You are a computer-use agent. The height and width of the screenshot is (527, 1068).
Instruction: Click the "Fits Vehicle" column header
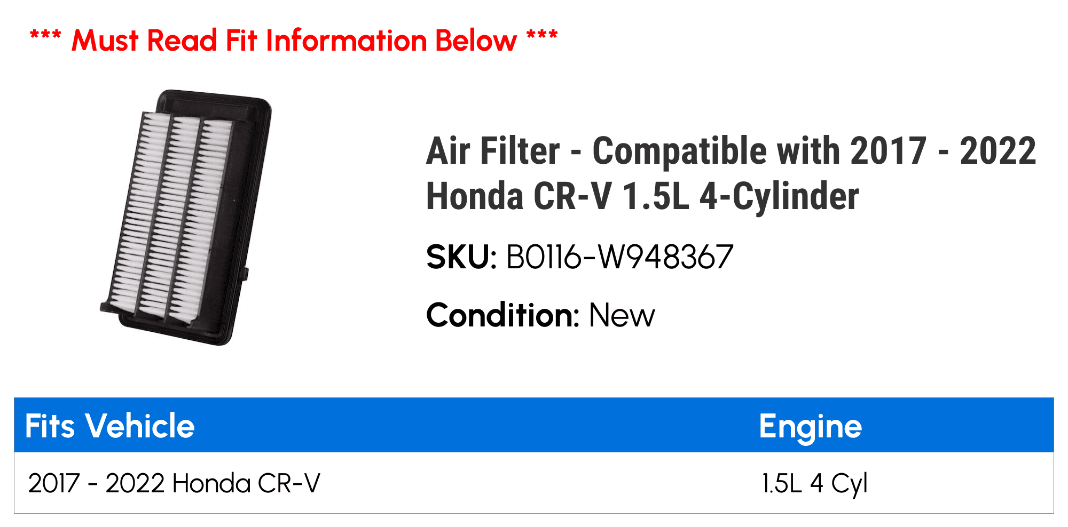click(x=110, y=426)
